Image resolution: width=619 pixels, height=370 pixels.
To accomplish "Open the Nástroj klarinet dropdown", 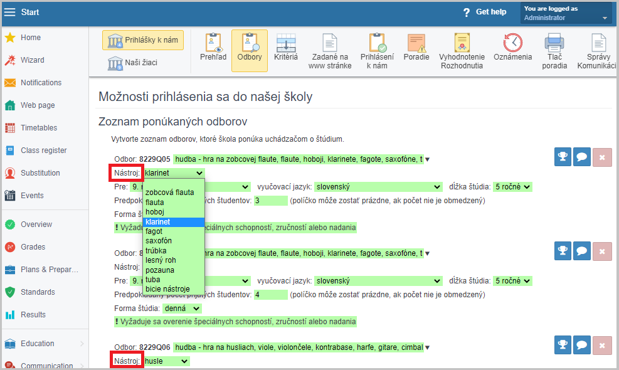I will tap(174, 173).
